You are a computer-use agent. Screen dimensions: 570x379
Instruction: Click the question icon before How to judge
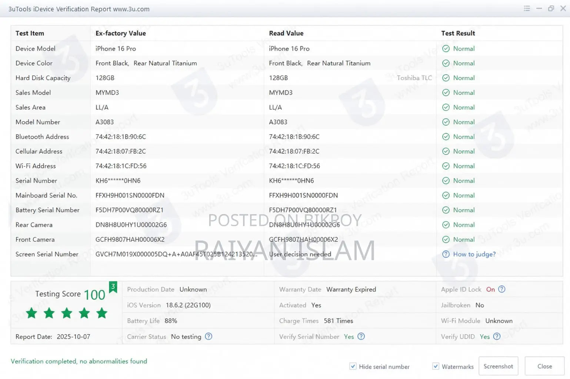pos(446,254)
